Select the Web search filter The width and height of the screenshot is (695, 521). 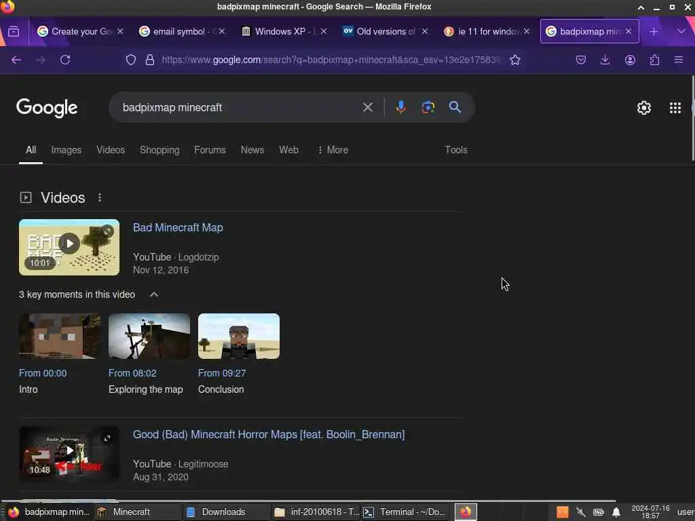point(288,150)
